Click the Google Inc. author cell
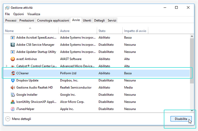Viewport: 198px width, 131px height. [68, 95]
